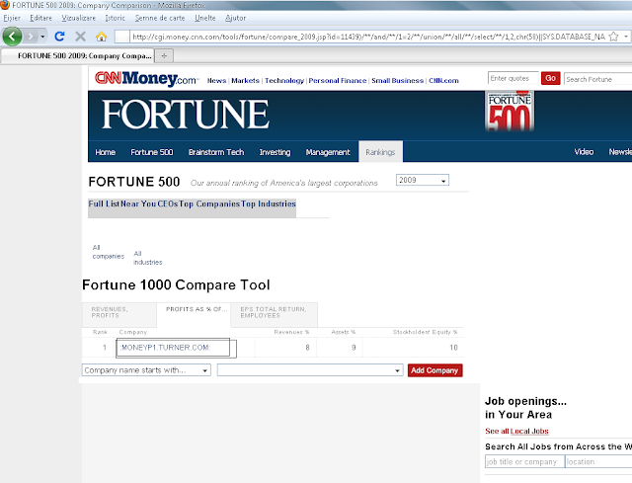Open the Istoric menu
Screen dimensions: 632x483
pyautogui.click(x=115, y=18)
